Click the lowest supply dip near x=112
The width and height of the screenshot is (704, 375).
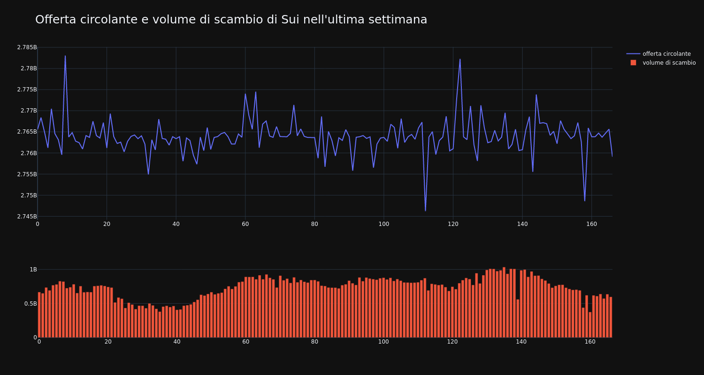tap(425, 210)
